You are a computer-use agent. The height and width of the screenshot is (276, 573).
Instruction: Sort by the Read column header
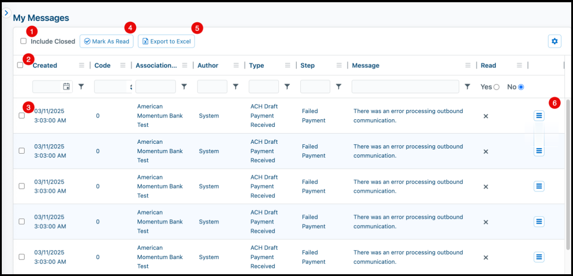coord(488,65)
